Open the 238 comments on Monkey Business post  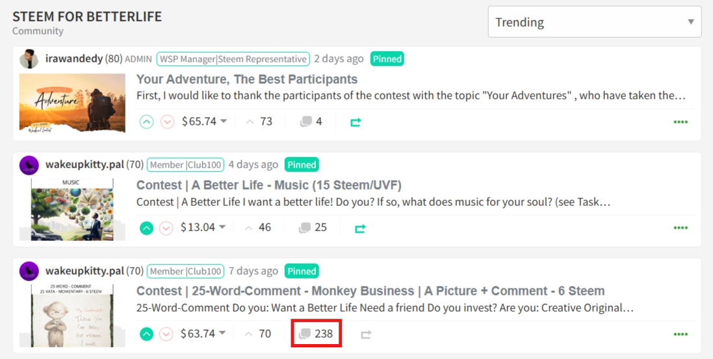317,334
